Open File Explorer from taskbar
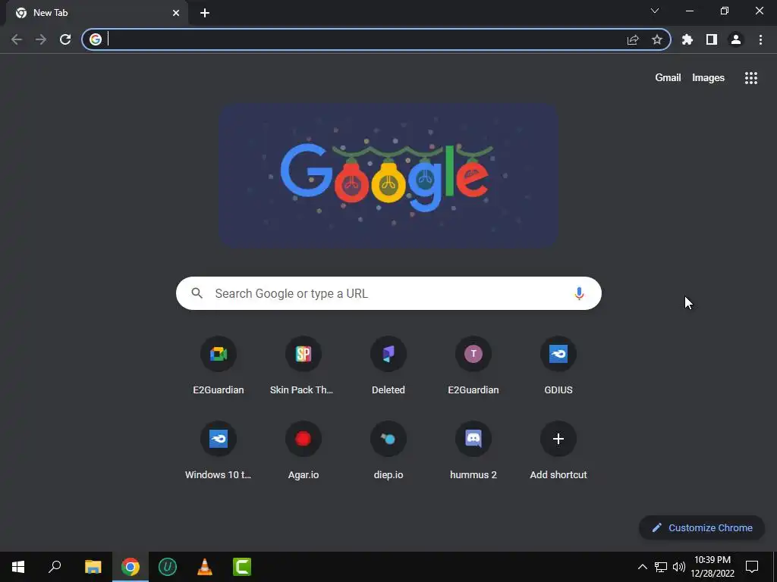 [93, 567]
